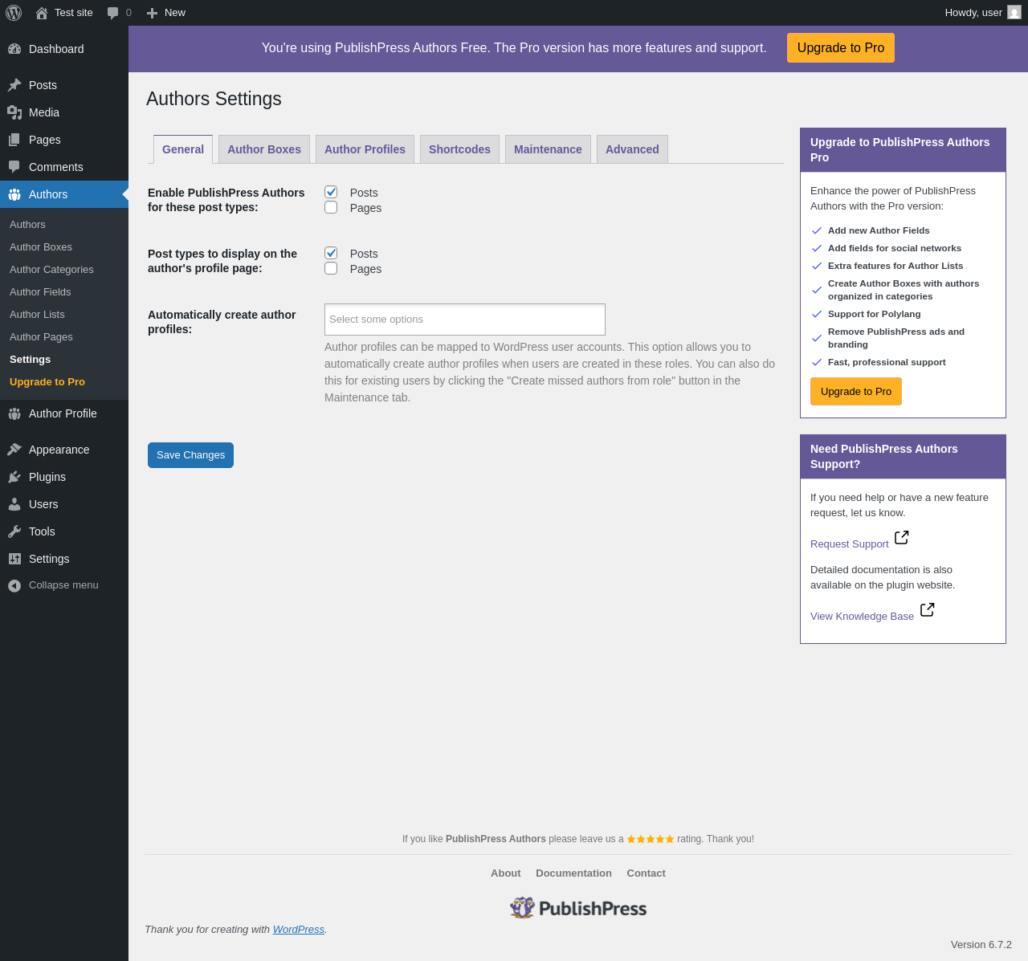Switch to the General tab
This screenshot has height=961, width=1028.
[183, 149]
